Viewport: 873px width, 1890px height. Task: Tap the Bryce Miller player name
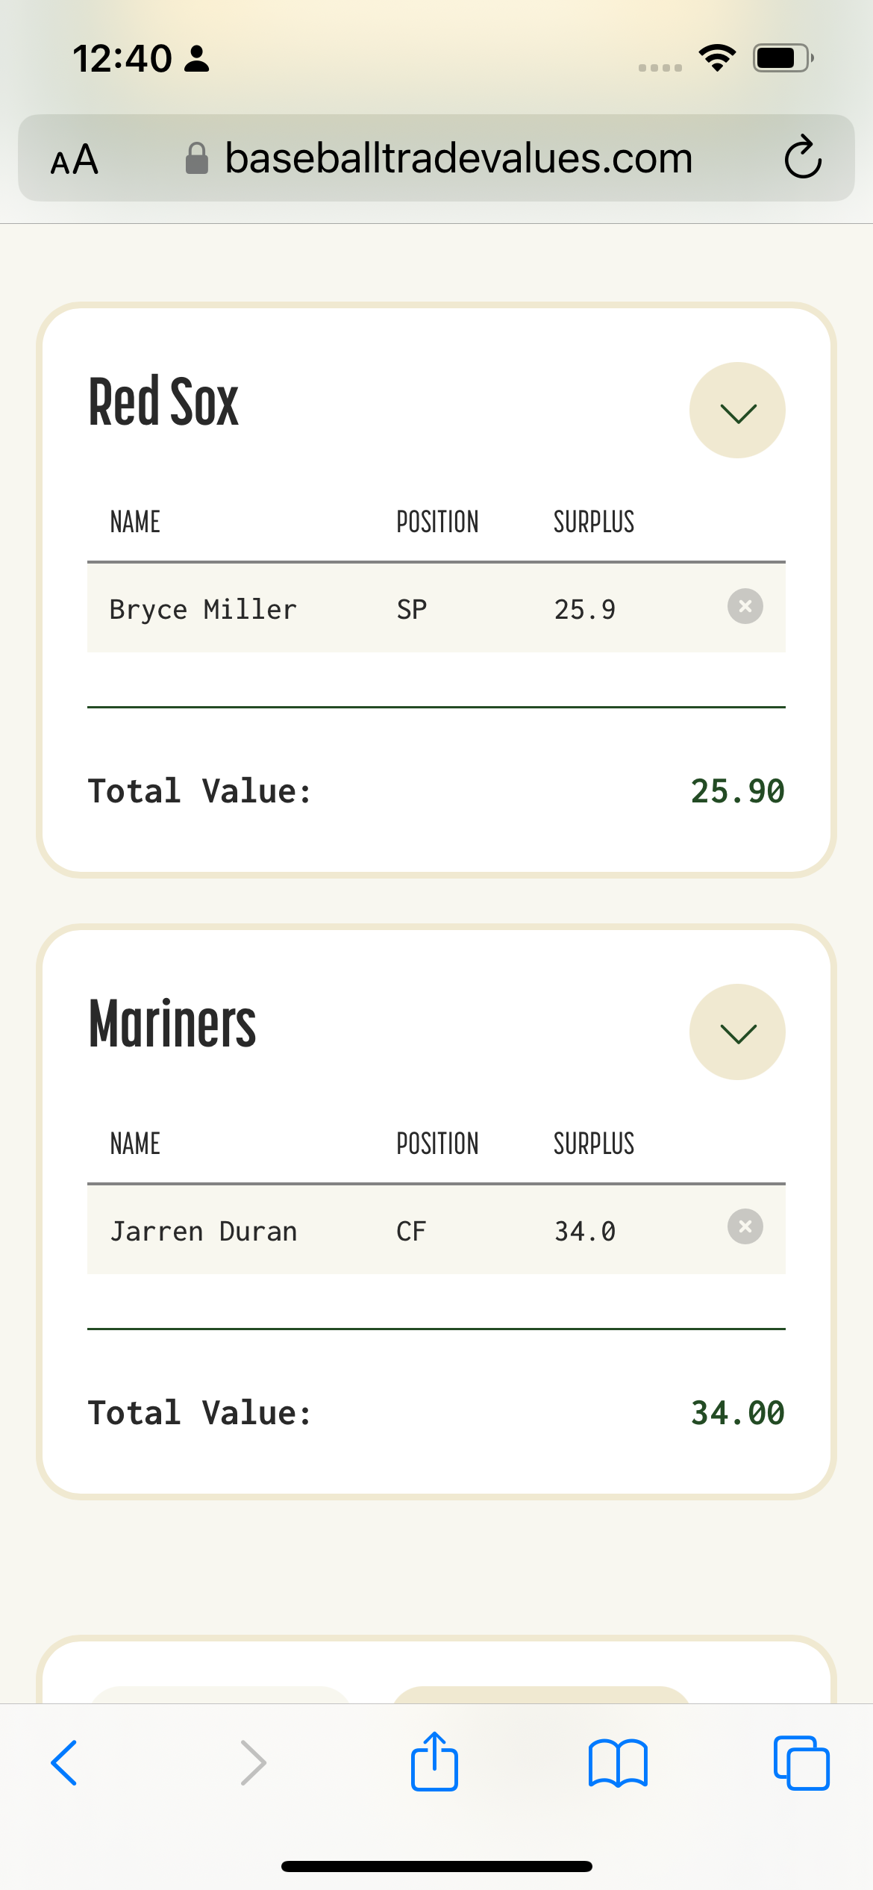coord(203,610)
